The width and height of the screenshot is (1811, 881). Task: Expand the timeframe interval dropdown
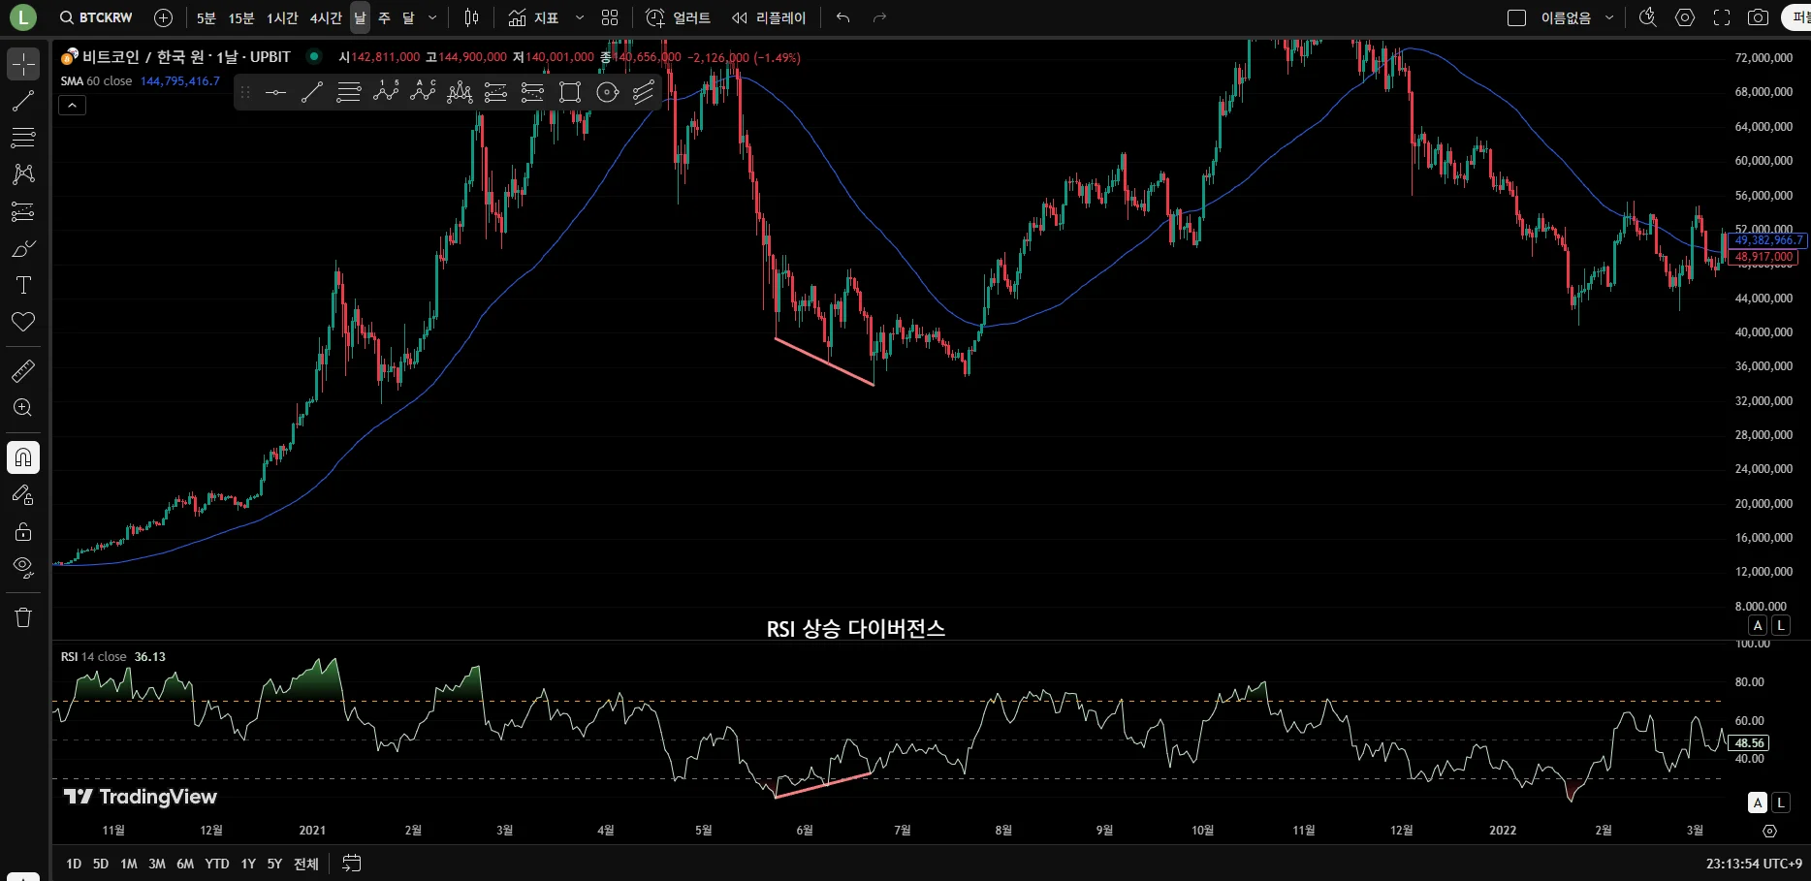click(432, 17)
